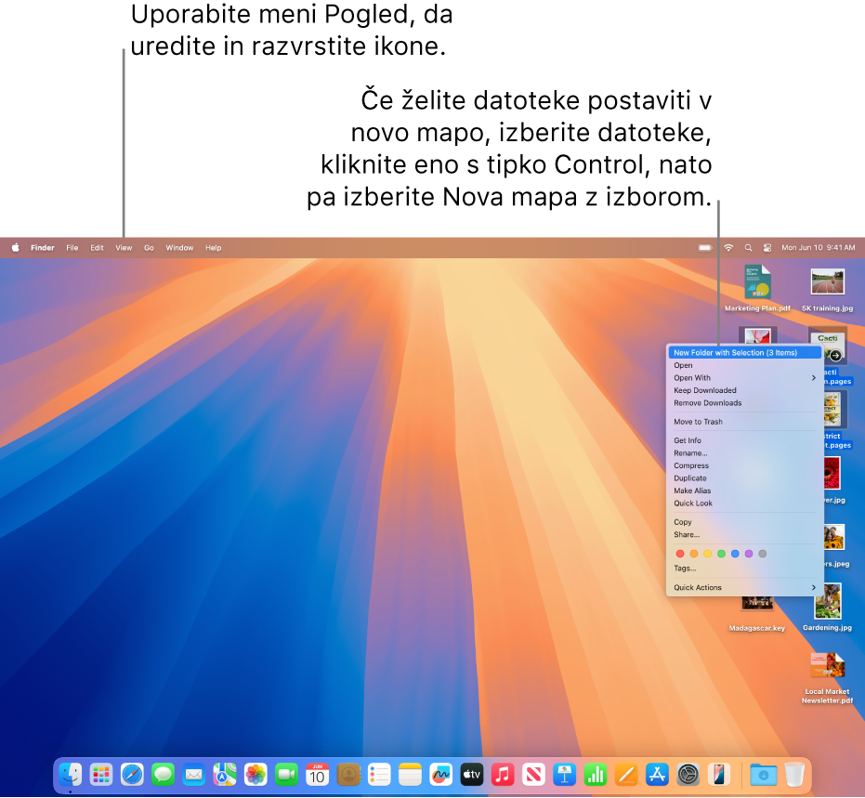This screenshot has height=798, width=865.
Task: Open Pages from the Dock
Action: click(x=626, y=775)
